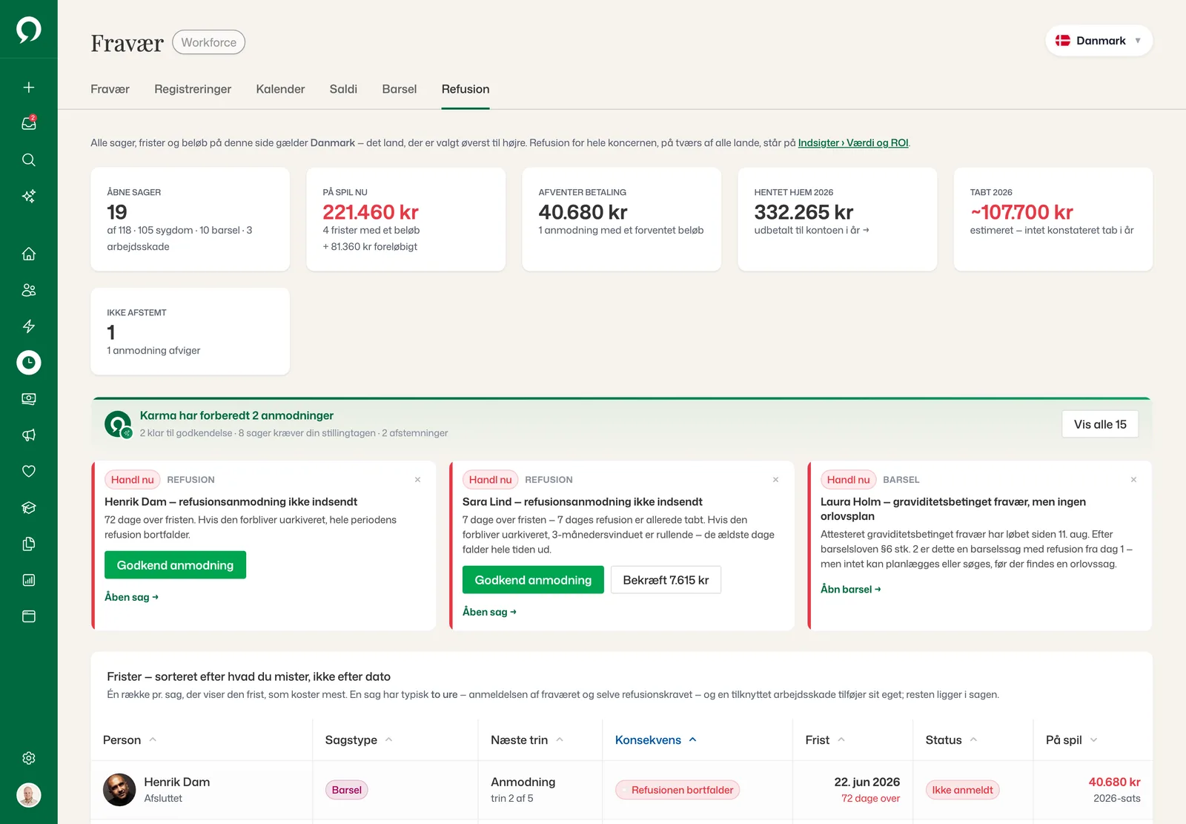This screenshot has width=1186, height=824.
Task: Open the megaphone icon in sidebar
Action: [x=29, y=435]
